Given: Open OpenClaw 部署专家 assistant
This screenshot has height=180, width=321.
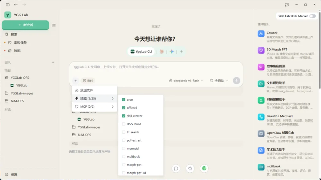Looking at the screenshot, I should [286, 137].
